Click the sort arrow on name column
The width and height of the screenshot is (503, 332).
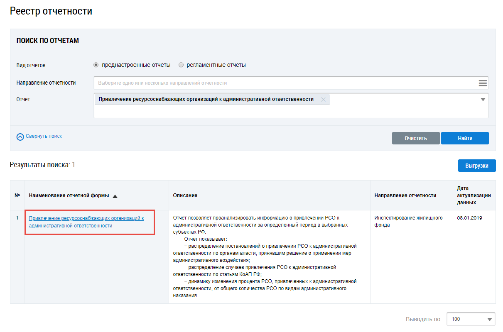pyautogui.click(x=115, y=196)
